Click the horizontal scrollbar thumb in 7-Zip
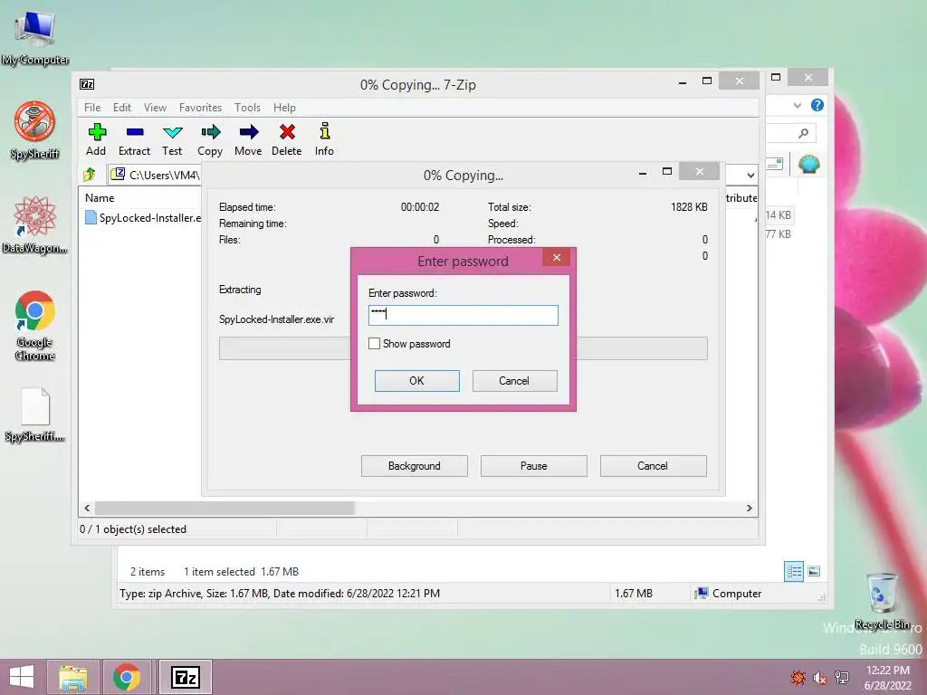This screenshot has width=927, height=695. point(225,509)
